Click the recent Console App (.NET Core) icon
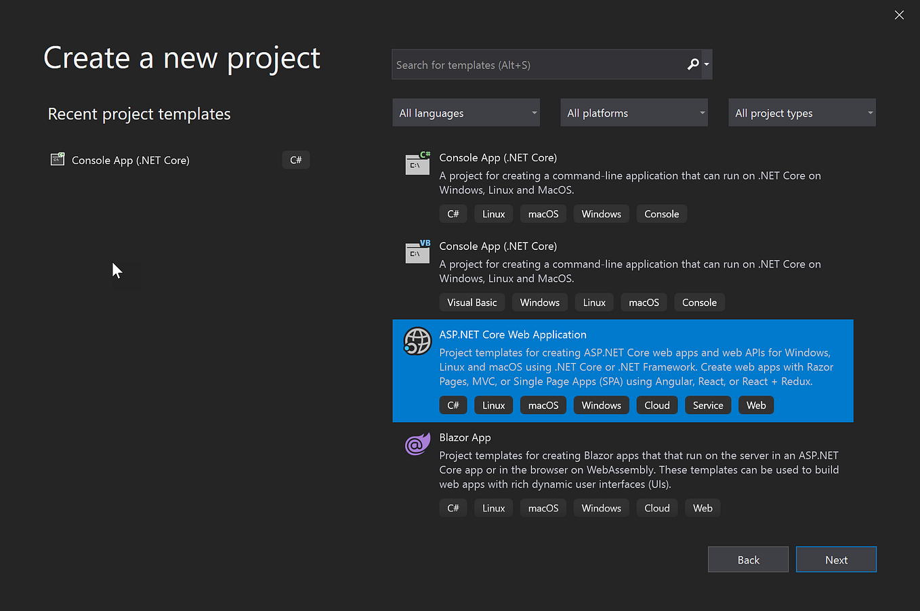Screen dimensions: 920x611 click(58, 159)
